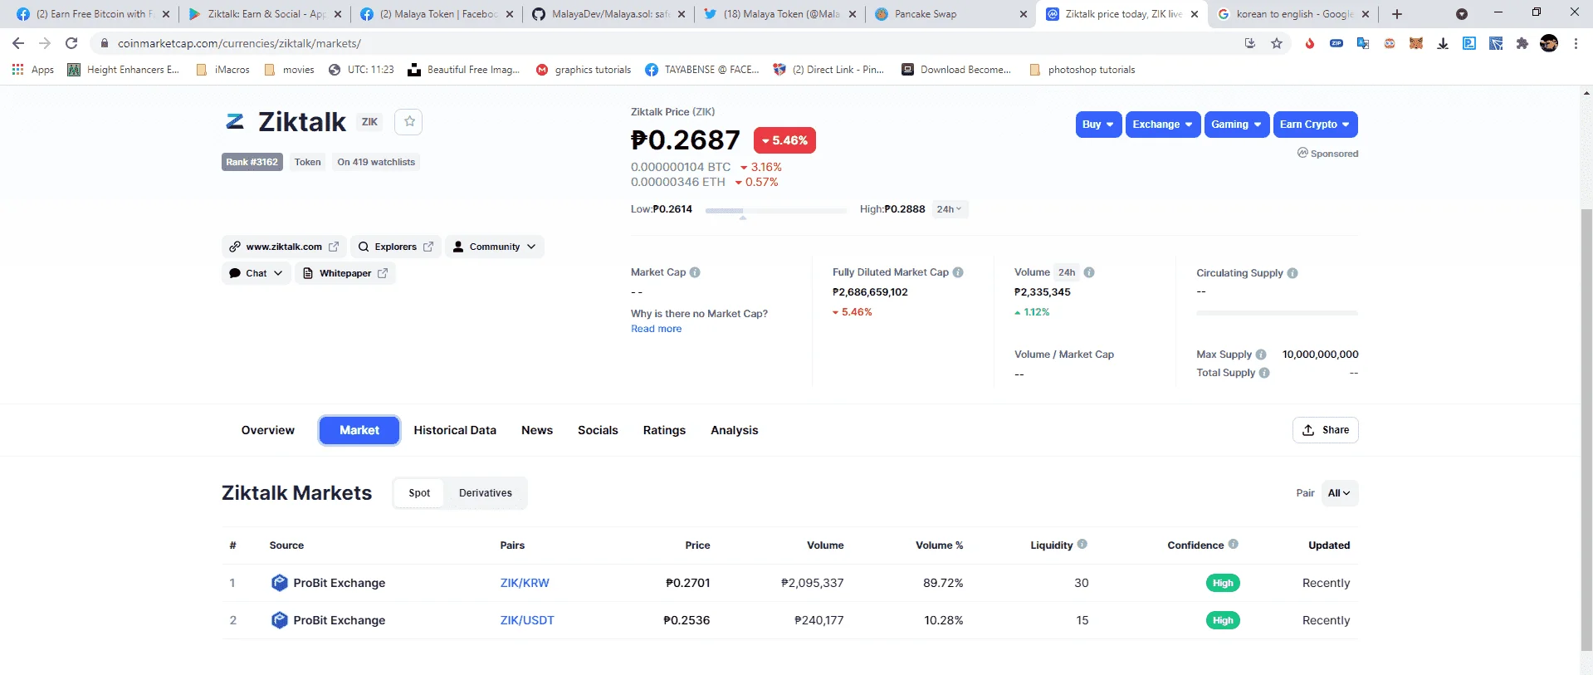The height and width of the screenshot is (675, 1593).
Task: Expand the Exchange dropdown
Action: coord(1163,125)
